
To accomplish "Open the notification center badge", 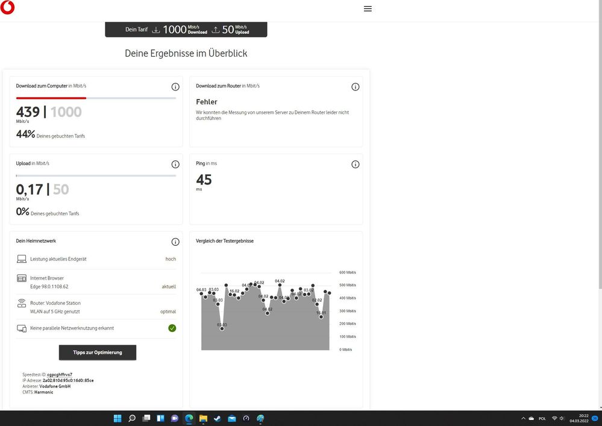I will 595,418.
